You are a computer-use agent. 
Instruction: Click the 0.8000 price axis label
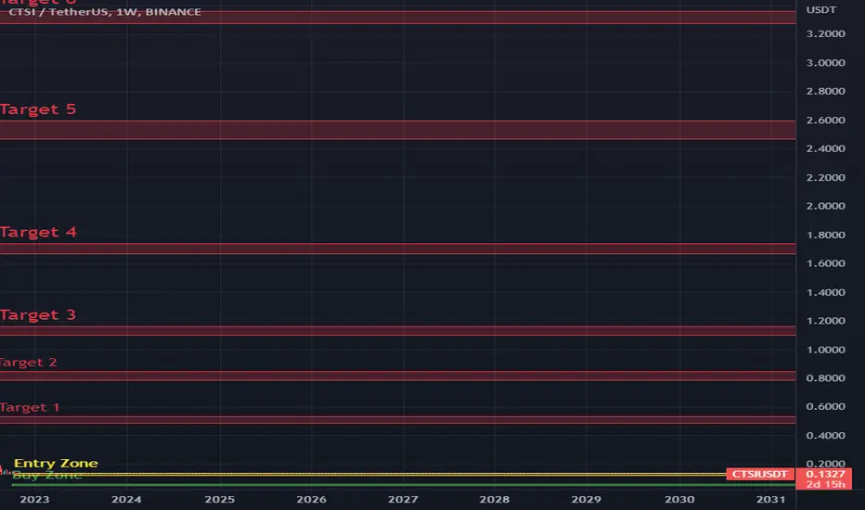click(x=825, y=377)
